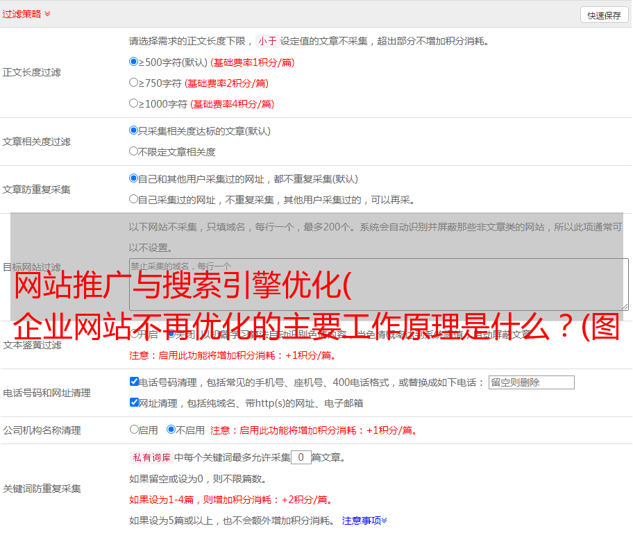This screenshot has width=633, height=533.
Task: Select 自己采集过的网址，不重复采集 option
Action: [x=133, y=199]
